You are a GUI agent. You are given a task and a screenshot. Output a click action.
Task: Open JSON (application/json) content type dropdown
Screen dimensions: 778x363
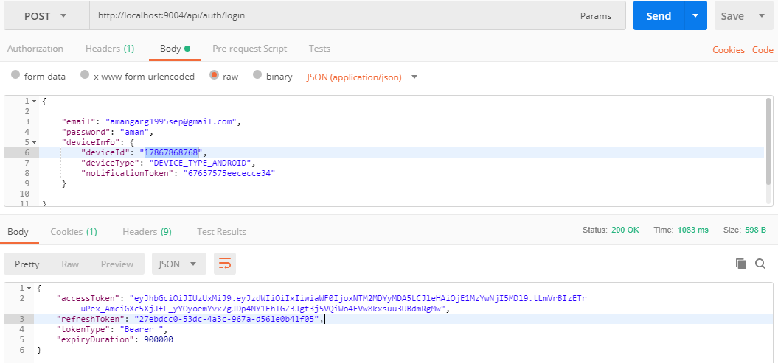click(x=362, y=77)
